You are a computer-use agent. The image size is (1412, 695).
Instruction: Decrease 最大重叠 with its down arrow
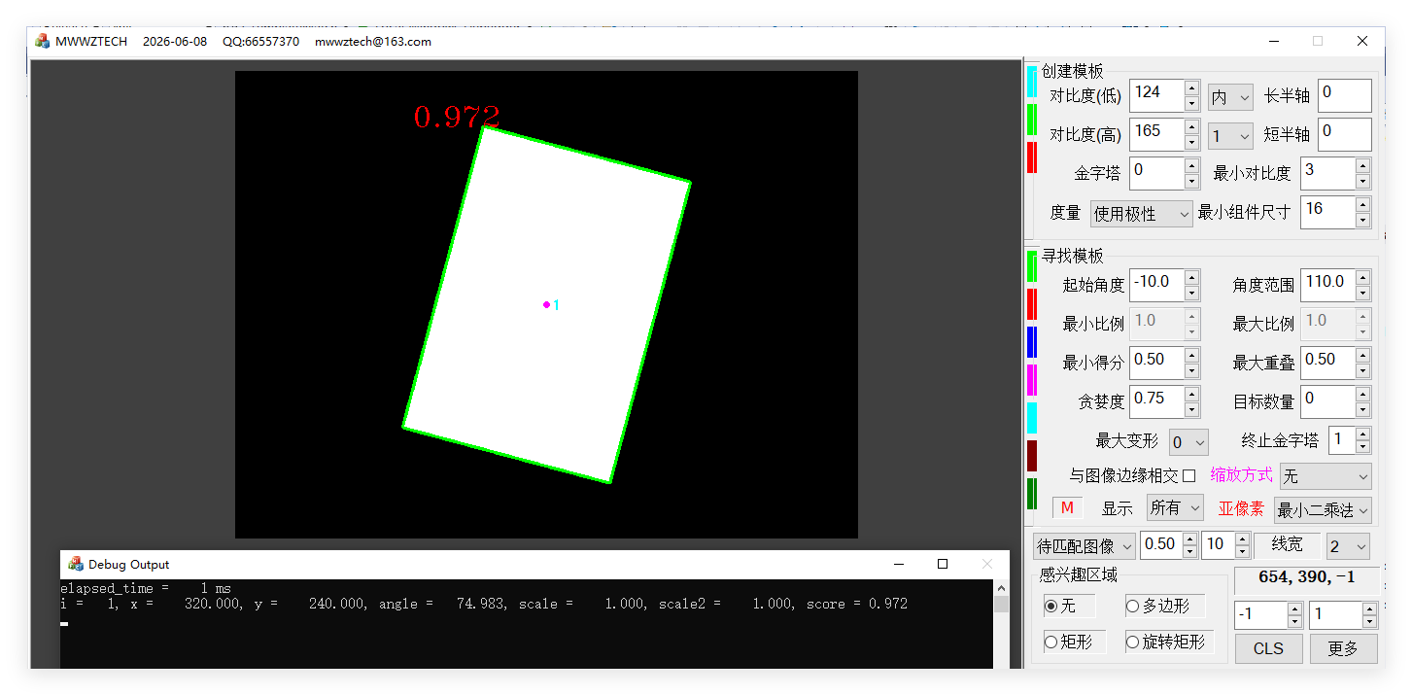(x=1362, y=370)
